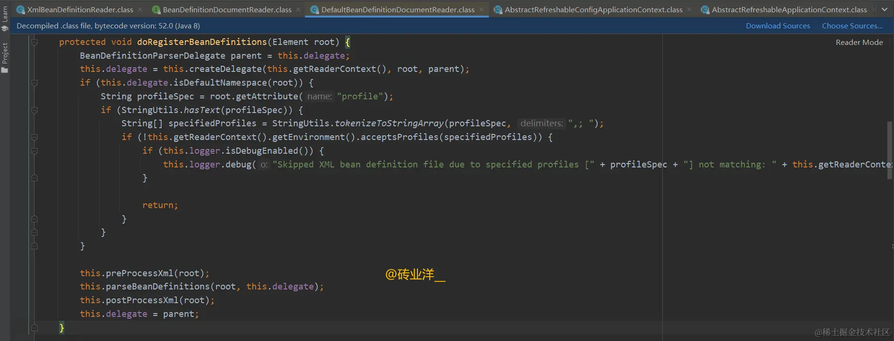
Task: Click class icon of AbstractRefreshableApplicationContext tab
Action: tap(705, 9)
